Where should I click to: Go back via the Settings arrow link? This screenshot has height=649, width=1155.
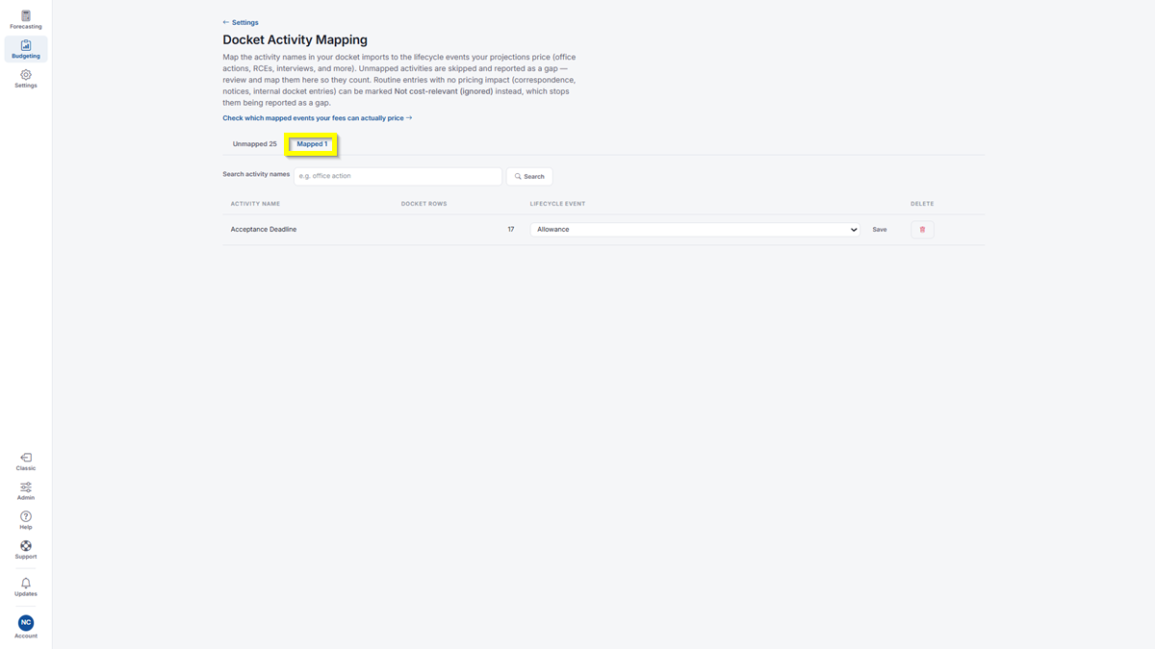(241, 22)
